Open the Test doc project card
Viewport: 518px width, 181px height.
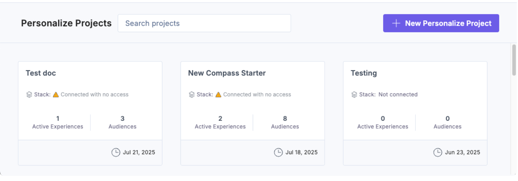[x=90, y=113]
